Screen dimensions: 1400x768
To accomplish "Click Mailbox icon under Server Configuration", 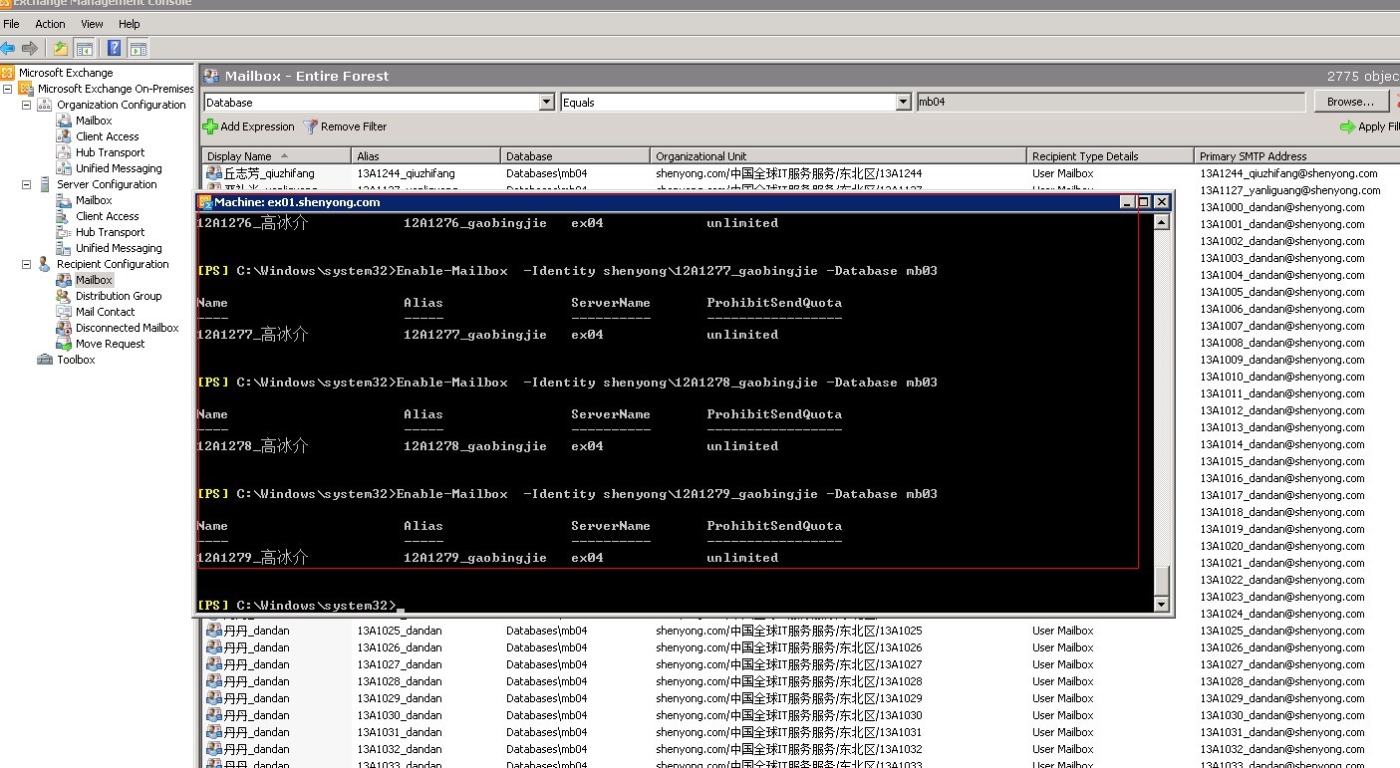I will (64, 200).
